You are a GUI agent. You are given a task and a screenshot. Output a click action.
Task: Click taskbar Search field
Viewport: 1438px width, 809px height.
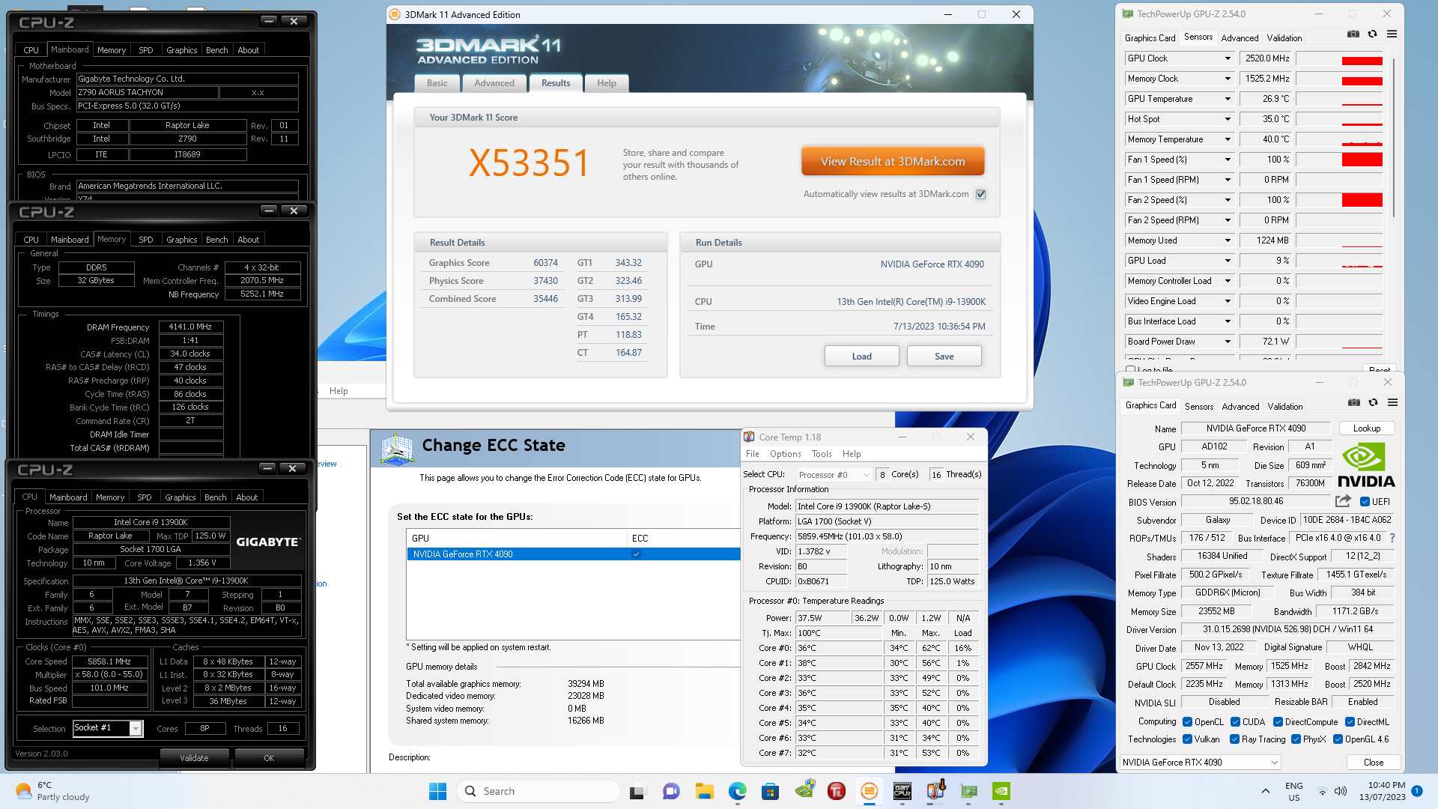click(x=538, y=791)
